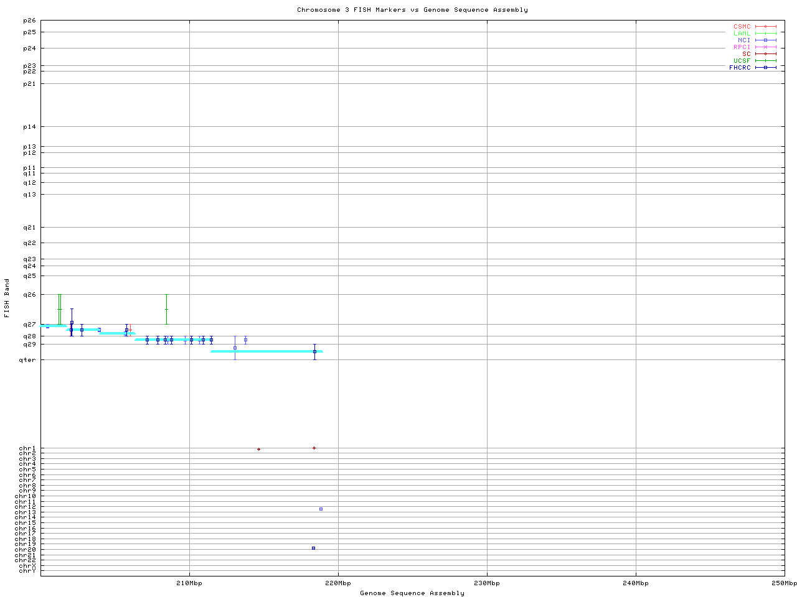
Task: Click the green LANL legend line sample
Action: (x=765, y=34)
